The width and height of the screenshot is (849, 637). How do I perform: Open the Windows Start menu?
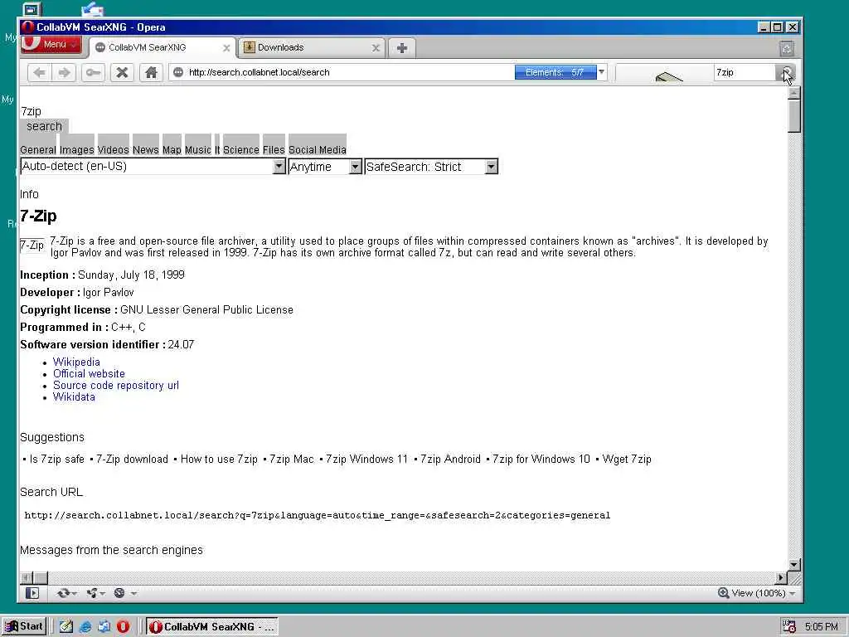(x=24, y=626)
